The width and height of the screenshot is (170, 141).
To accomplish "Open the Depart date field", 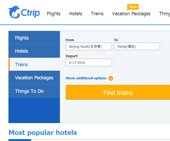I will click(89, 62).
